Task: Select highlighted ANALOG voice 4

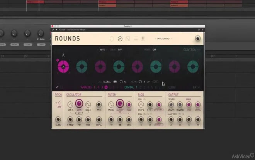Action: click(106, 87)
